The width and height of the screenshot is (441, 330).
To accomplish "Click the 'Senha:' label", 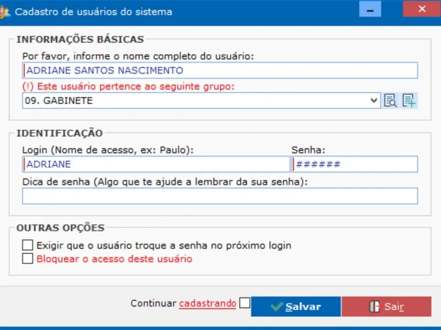I will 308,150.
